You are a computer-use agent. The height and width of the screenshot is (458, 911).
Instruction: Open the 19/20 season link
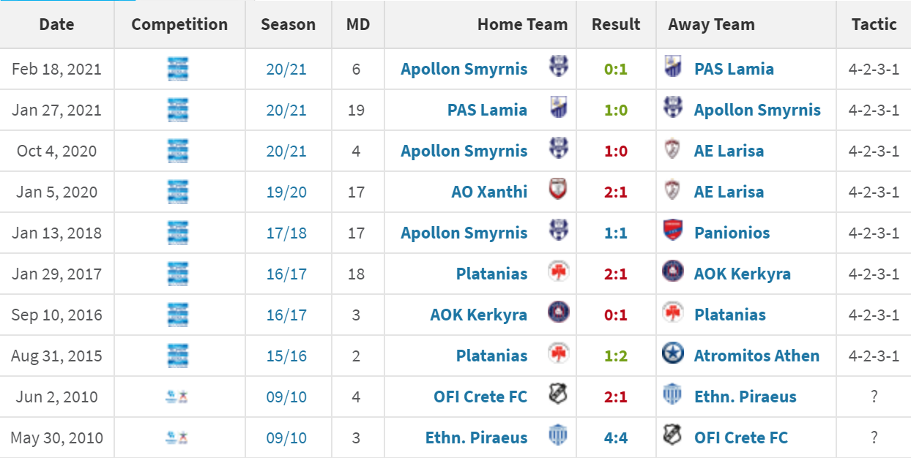[287, 192]
